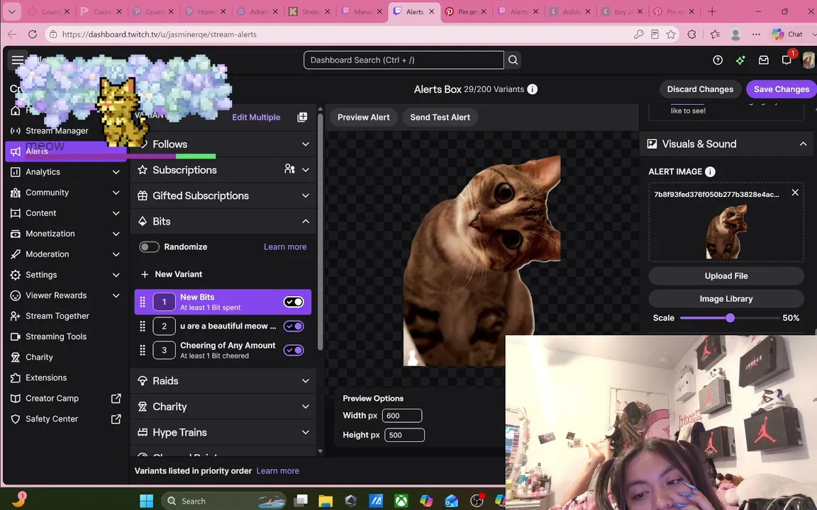Image resolution: width=817 pixels, height=510 pixels.
Task: Click the Creator Camp external link icon
Action: (116, 398)
